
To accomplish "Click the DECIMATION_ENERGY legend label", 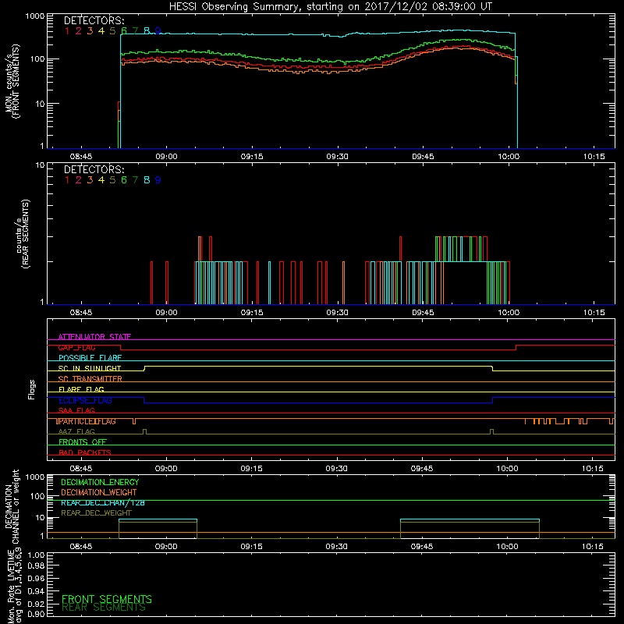I will 100,482.
